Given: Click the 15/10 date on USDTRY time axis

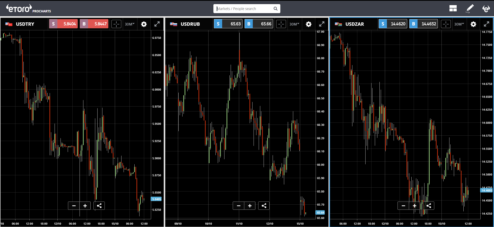Looking at the screenshot, I should point(115,224).
